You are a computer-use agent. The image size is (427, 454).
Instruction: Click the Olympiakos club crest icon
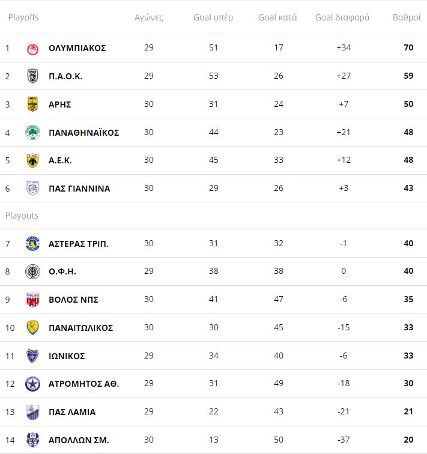32,48
